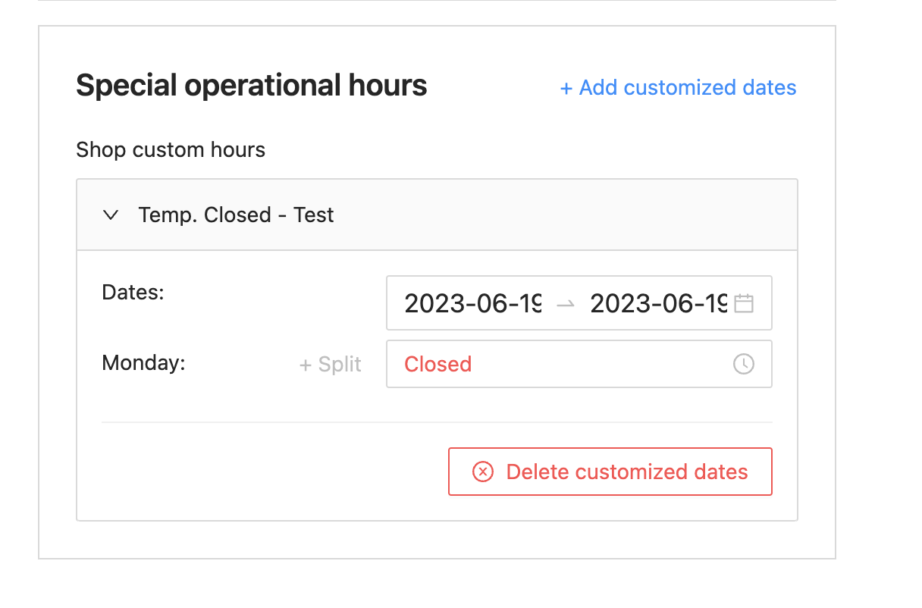Click the plus sign beside Split
This screenshot has width=922, height=608.
point(306,365)
